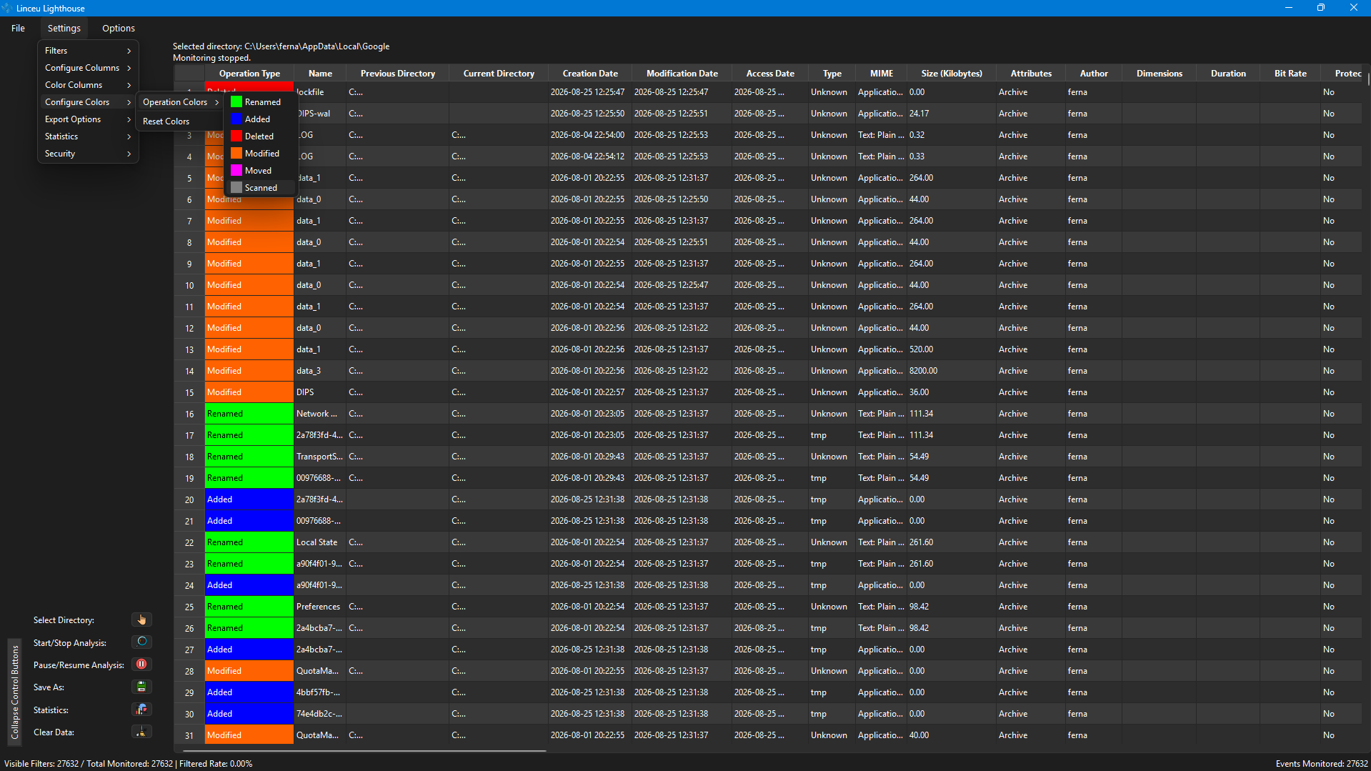Image resolution: width=1371 pixels, height=771 pixels.
Task: Collapse the control buttons panel
Action: [14, 690]
